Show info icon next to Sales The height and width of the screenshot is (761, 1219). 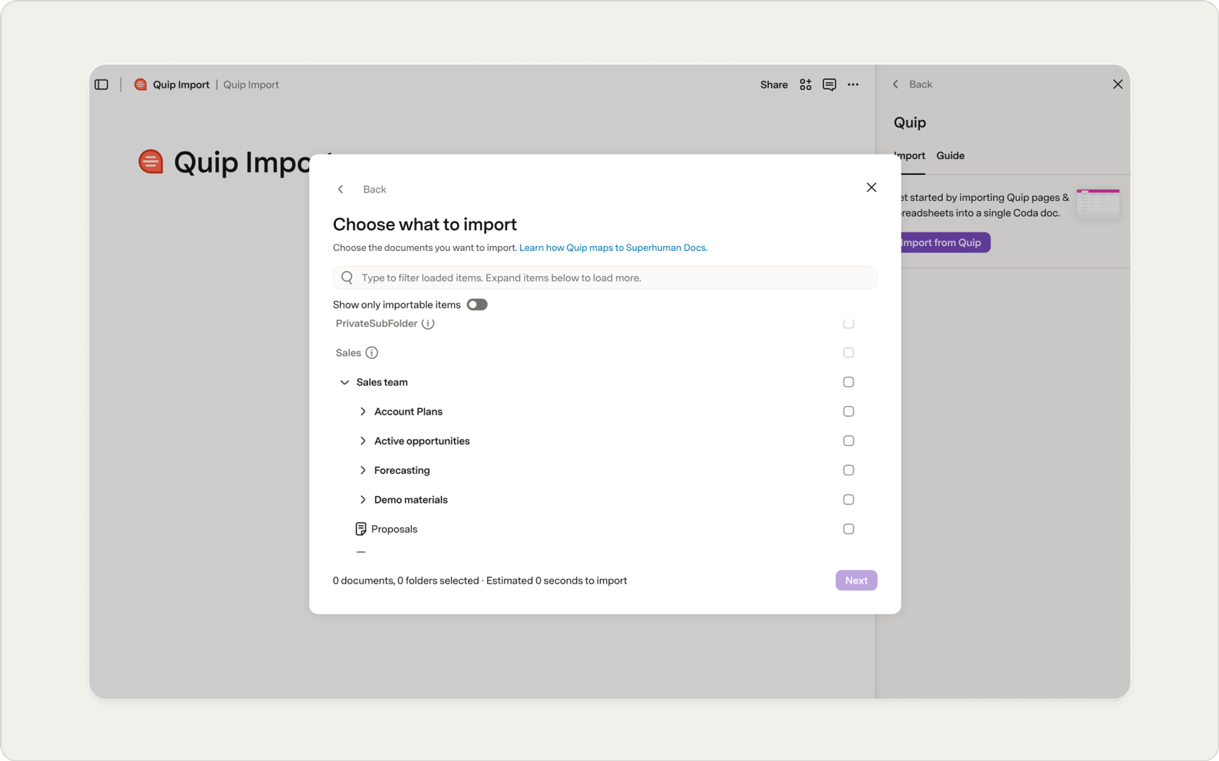click(371, 353)
